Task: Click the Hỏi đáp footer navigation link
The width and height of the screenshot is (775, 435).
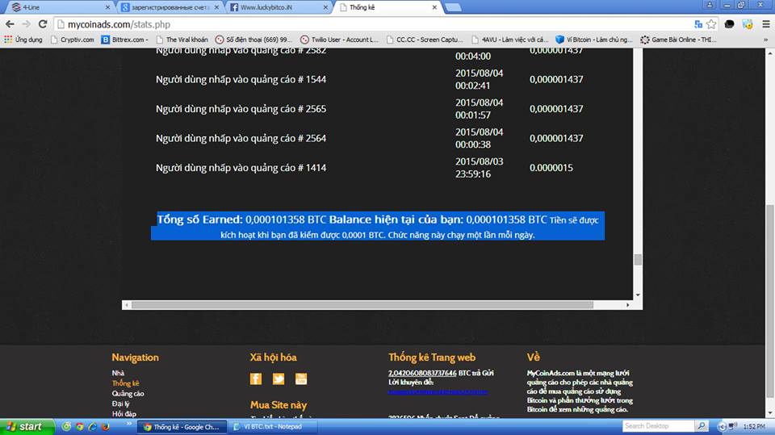Action: click(124, 414)
